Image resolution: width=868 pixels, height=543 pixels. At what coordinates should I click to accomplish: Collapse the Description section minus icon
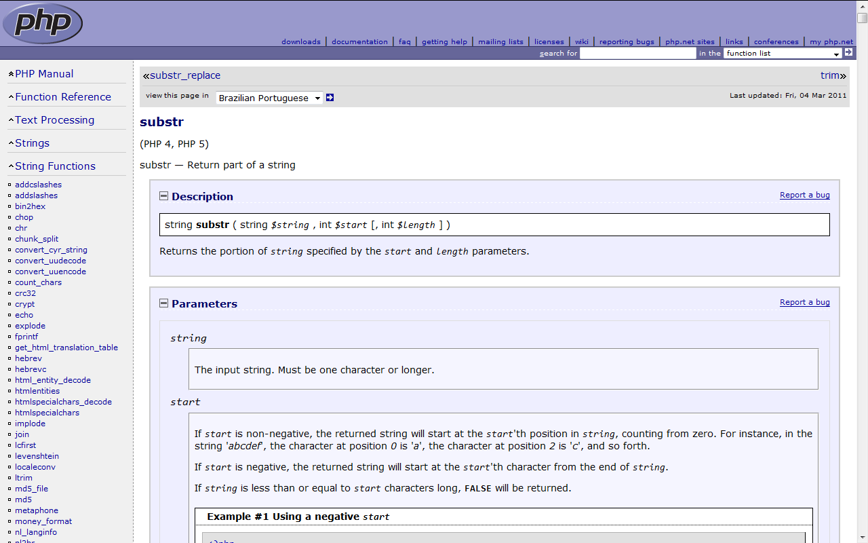[163, 196]
